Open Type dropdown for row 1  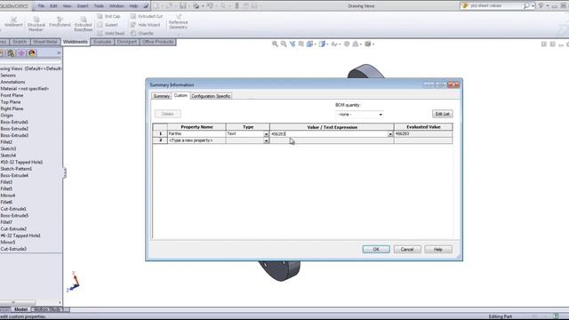tap(266, 134)
